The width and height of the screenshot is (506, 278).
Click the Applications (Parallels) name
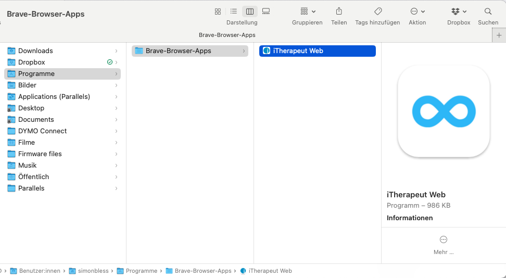[54, 97]
